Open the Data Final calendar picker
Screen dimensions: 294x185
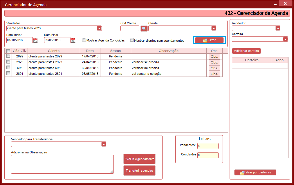pyautogui.click(x=73, y=40)
